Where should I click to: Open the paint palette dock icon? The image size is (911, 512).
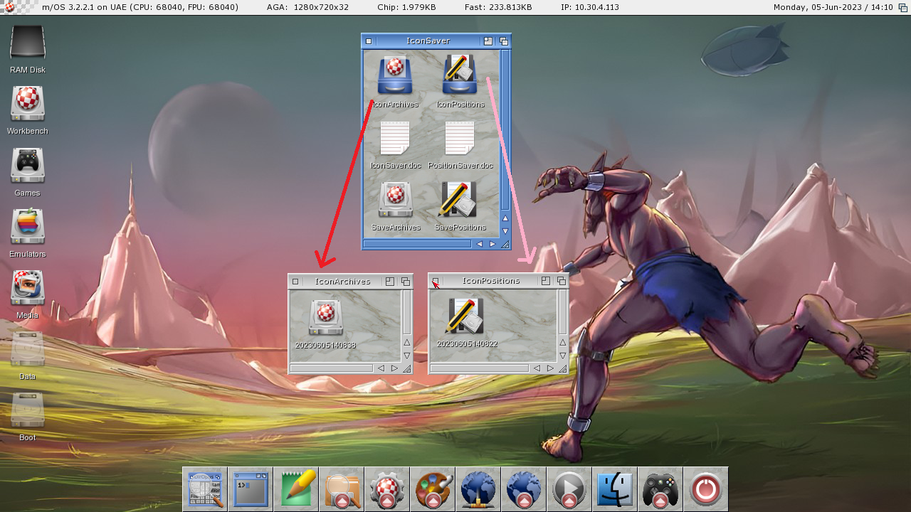click(433, 489)
